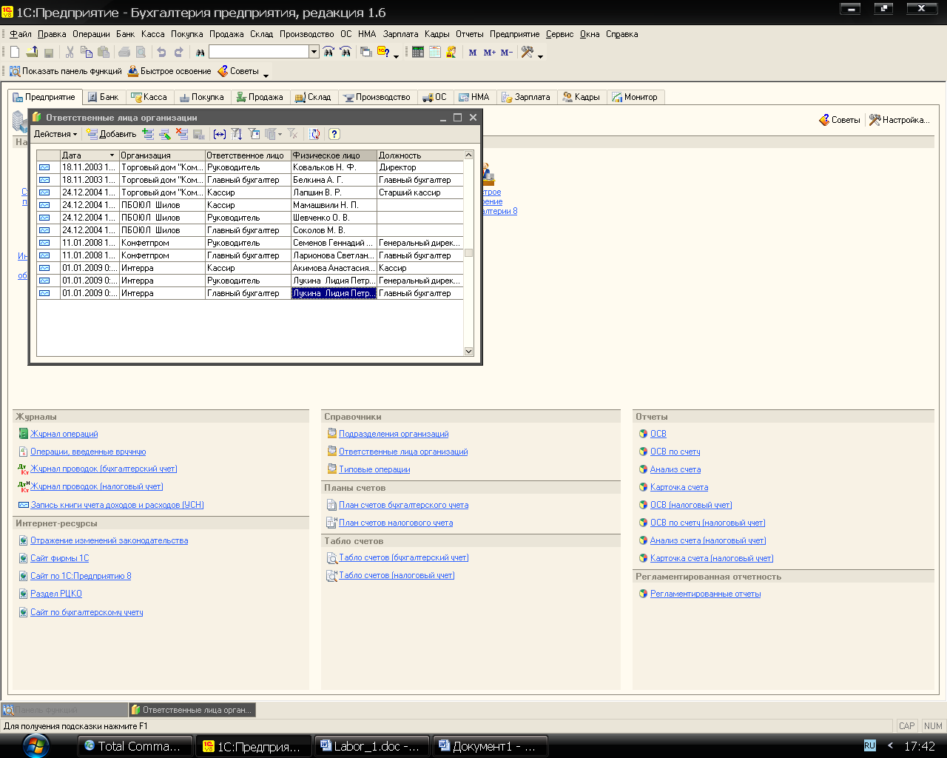The height and width of the screenshot is (758, 947).
Task: Click the Copy icon in main toolbar
Action: pyautogui.click(x=87, y=52)
